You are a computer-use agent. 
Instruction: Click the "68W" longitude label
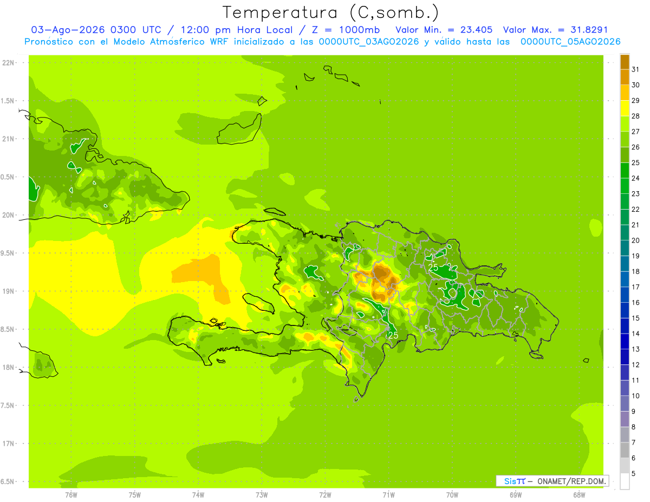(x=579, y=495)
